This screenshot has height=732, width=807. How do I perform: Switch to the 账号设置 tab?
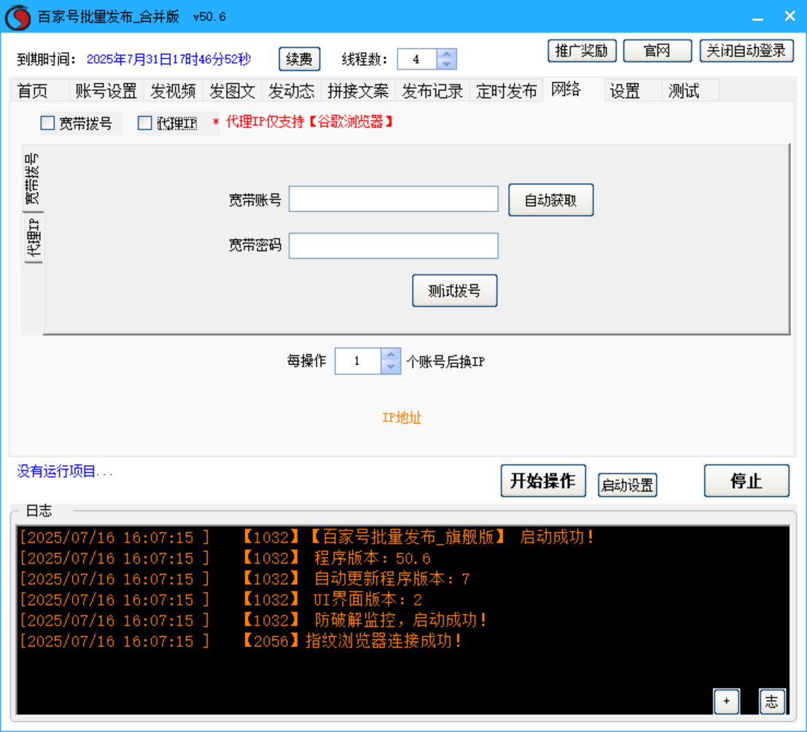click(x=106, y=91)
